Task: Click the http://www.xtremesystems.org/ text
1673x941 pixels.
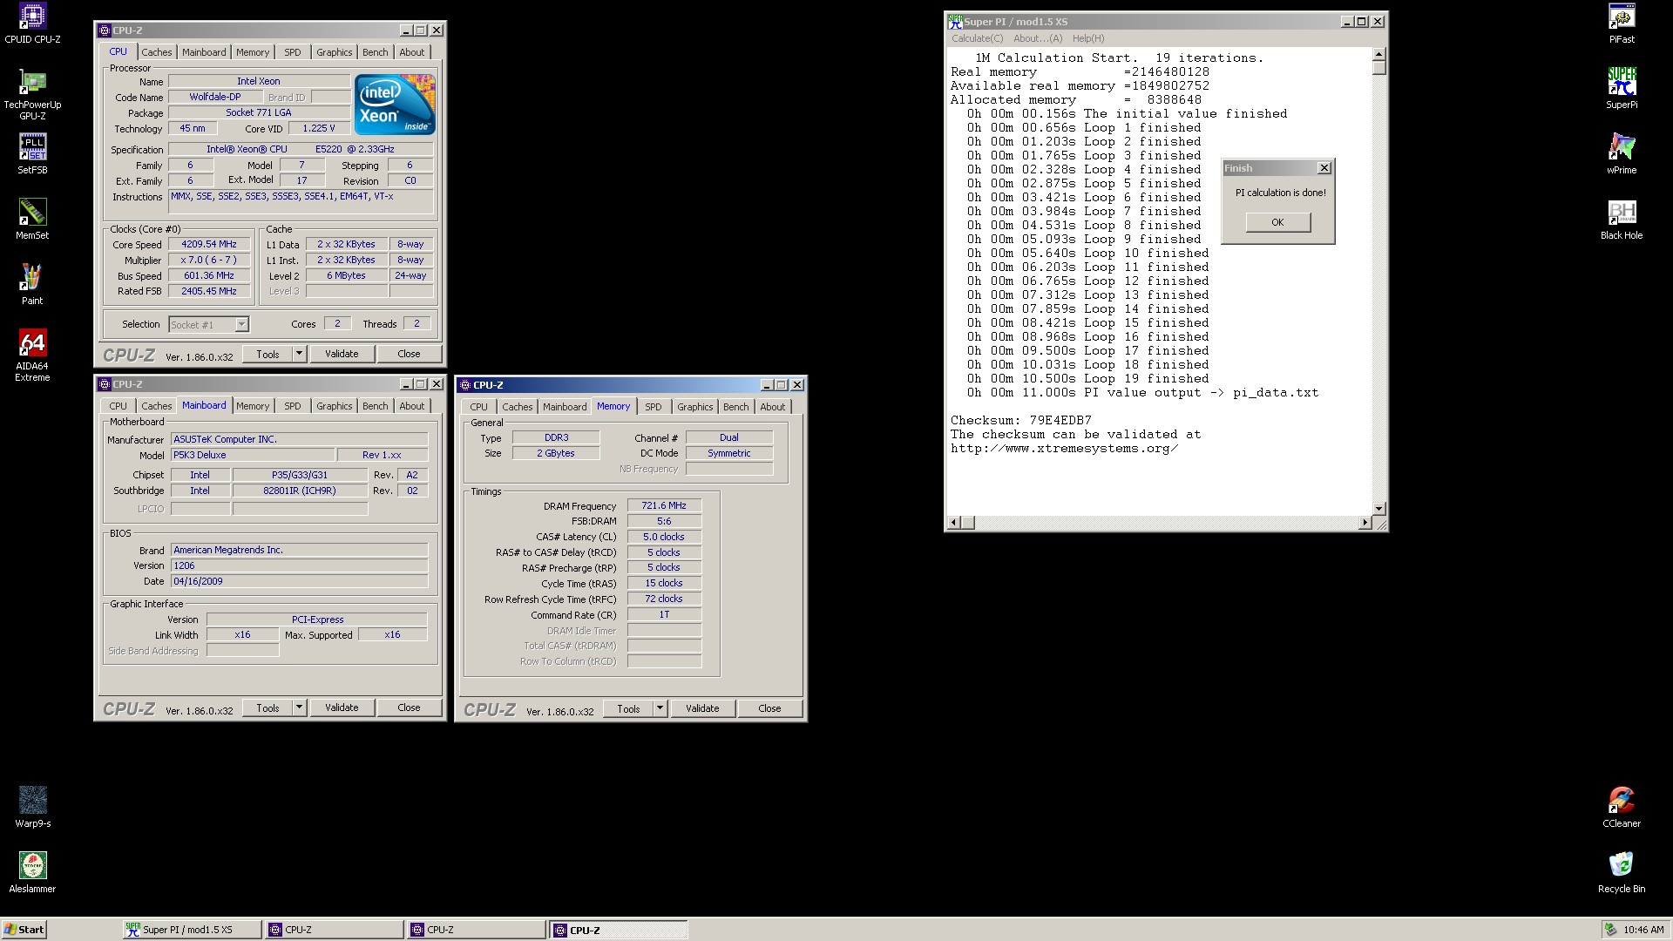Action: [x=1064, y=449]
